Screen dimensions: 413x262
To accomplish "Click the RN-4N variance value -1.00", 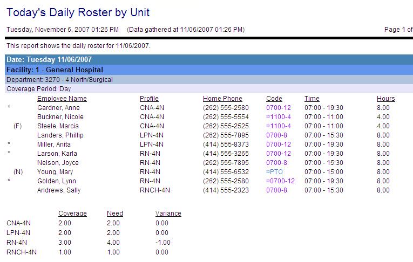I will [162, 243].
